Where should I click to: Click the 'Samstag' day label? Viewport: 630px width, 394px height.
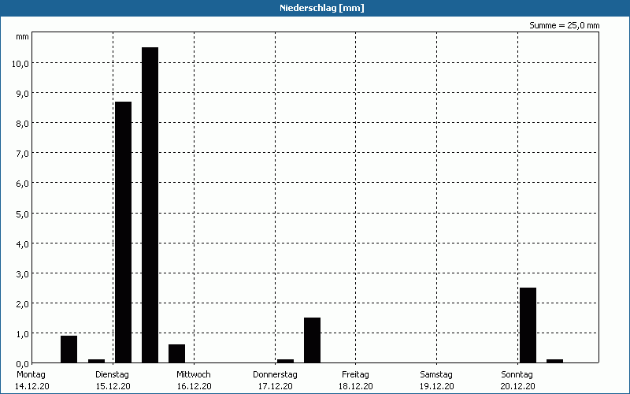click(436, 375)
